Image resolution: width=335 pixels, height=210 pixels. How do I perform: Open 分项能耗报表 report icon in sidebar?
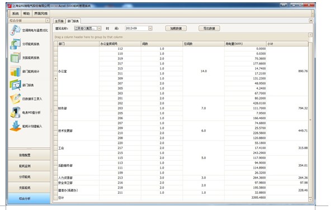(x=16, y=44)
